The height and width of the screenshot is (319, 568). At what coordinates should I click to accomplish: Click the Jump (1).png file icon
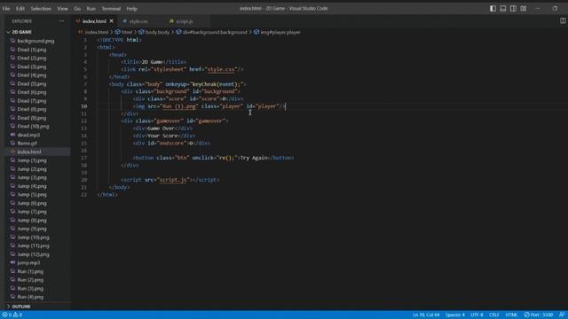pos(12,160)
